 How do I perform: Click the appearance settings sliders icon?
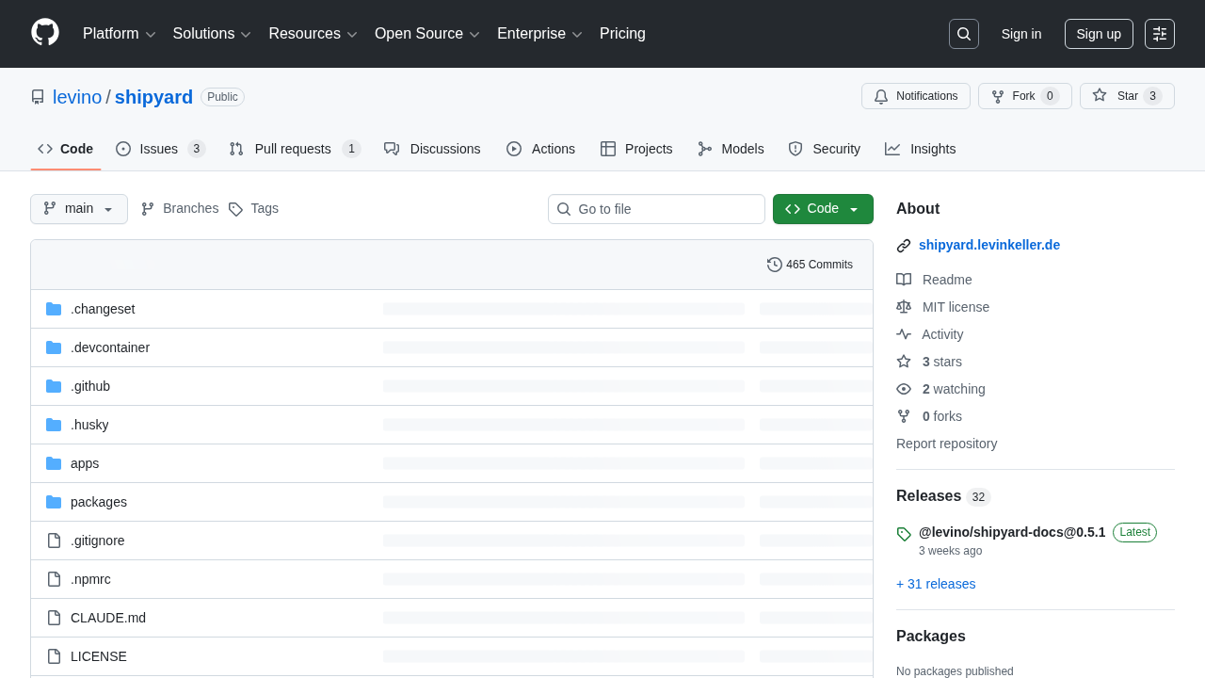pyautogui.click(x=1159, y=34)
